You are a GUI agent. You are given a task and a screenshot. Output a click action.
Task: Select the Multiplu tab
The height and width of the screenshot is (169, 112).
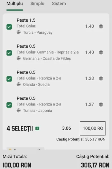15,3
